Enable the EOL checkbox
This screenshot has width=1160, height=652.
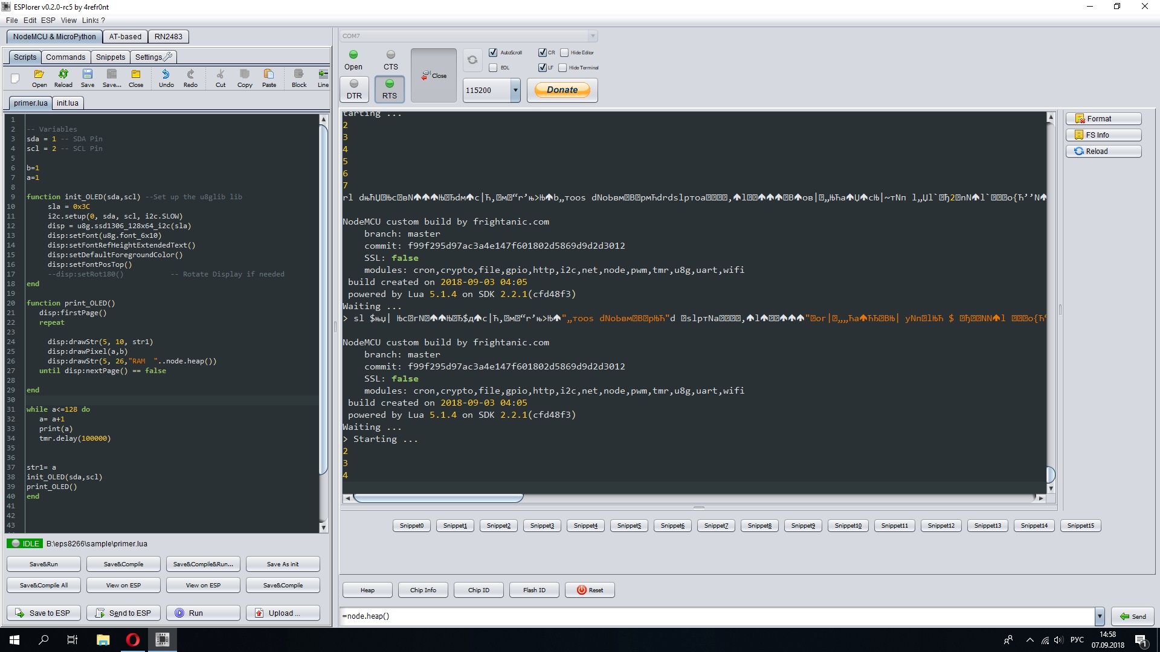point(493,68)
